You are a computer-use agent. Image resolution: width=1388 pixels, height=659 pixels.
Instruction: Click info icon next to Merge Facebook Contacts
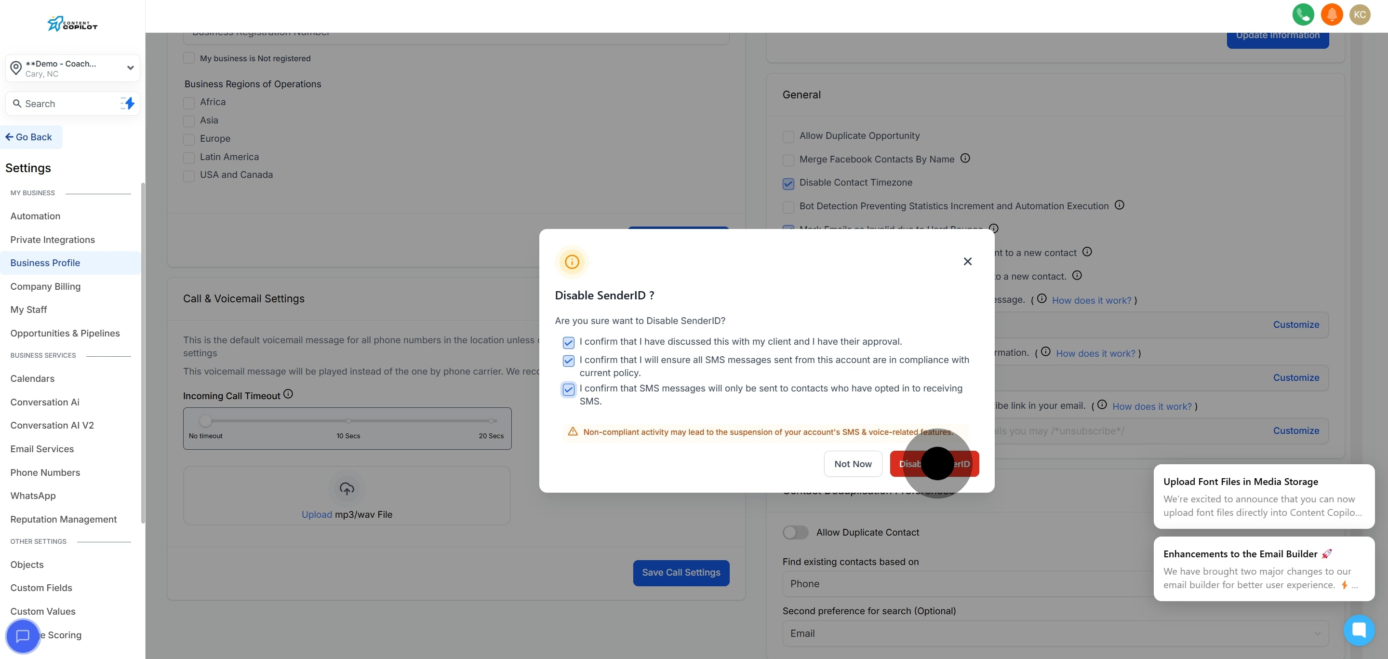pyautogui.click(x=965, y=159)
